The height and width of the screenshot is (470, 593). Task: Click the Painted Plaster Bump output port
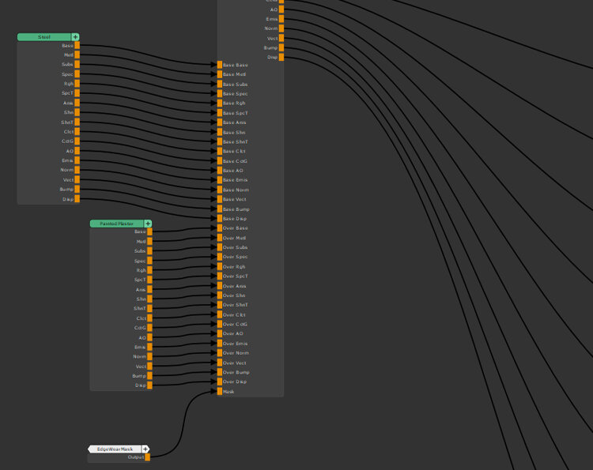click(149, 376)
